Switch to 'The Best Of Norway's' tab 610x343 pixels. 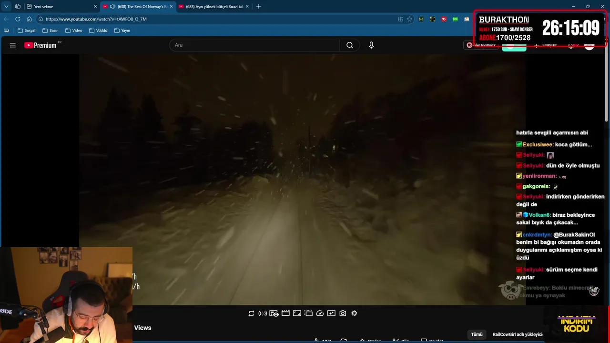pos(137,6)
